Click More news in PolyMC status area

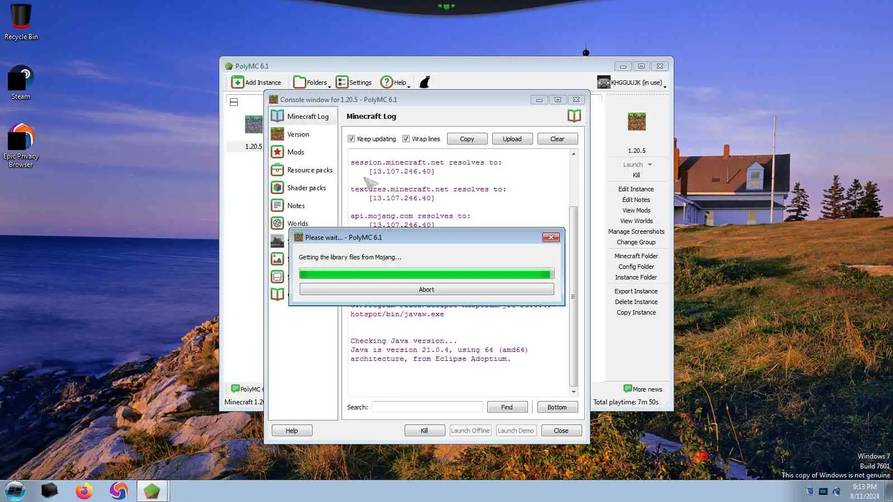coord(643,389)
